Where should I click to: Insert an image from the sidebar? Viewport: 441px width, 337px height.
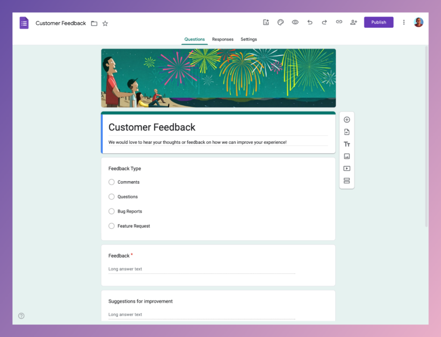347,156
